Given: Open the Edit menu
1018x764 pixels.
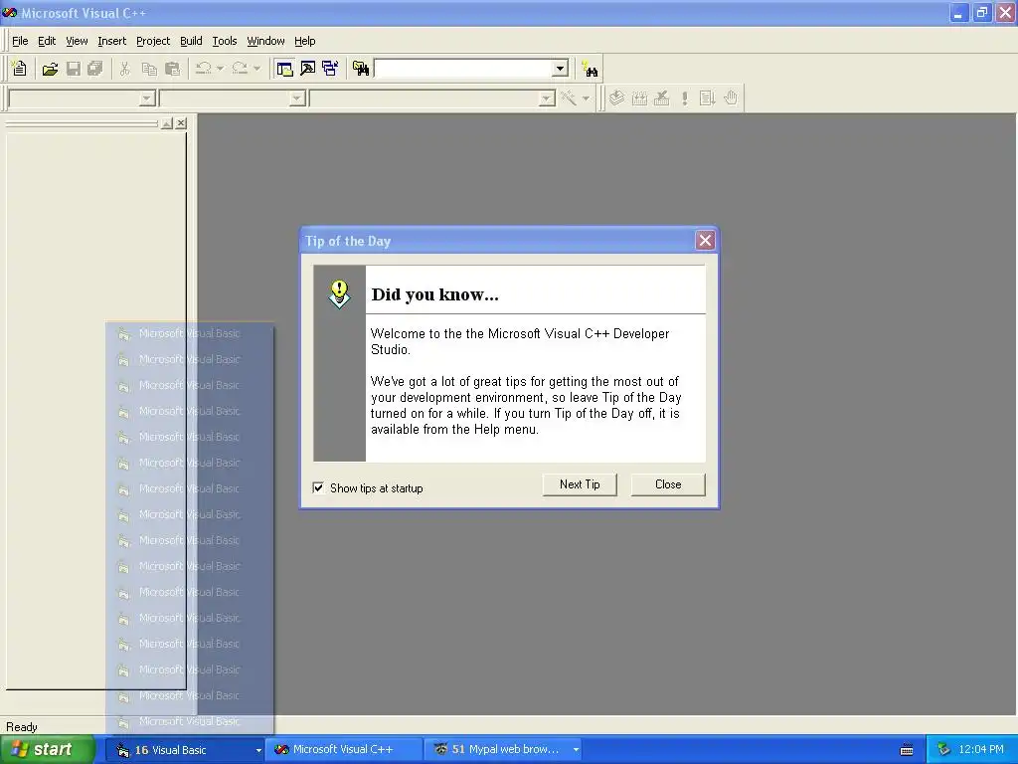Looking at the screenshot, I should point(47,41).
